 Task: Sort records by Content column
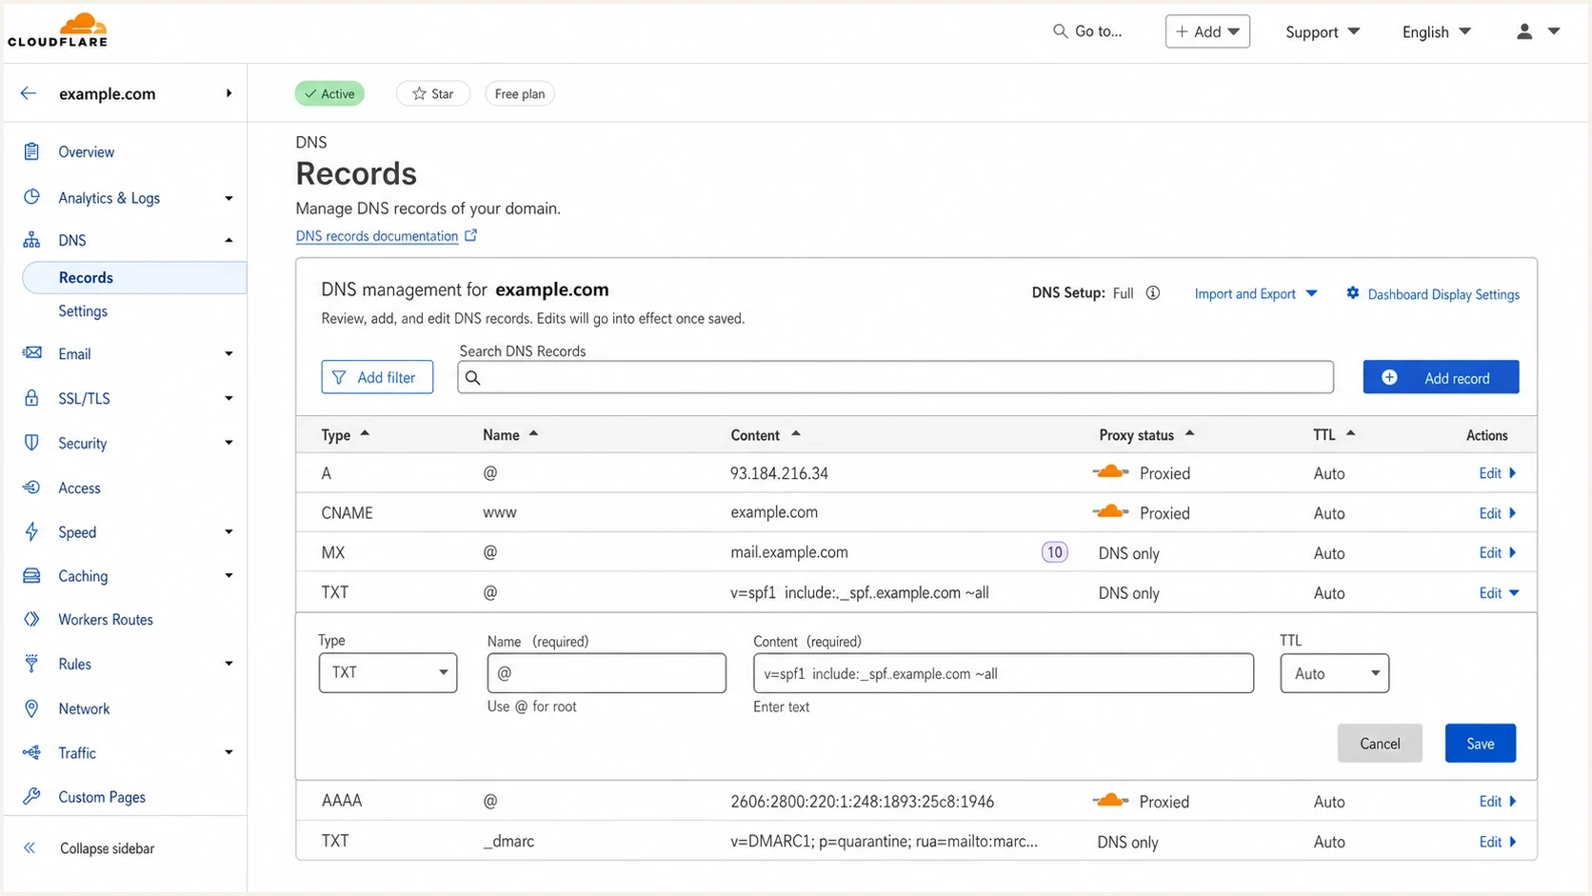tap(766, 434)
